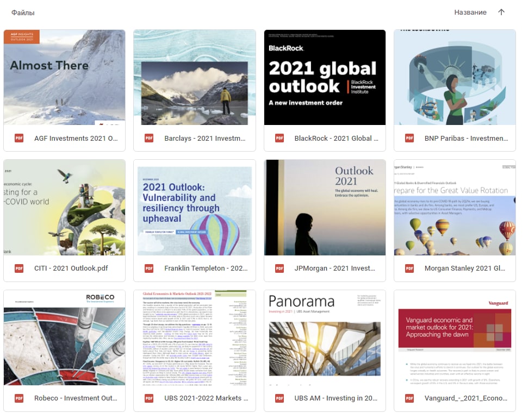Screen dimensions: 528x419
Task: Reverse sort direction with the arrow icon
Action: (501, 12)
